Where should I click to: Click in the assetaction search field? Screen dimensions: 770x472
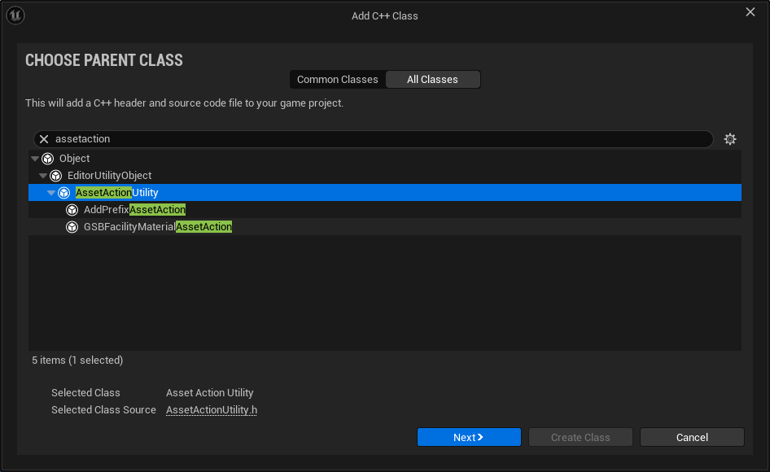(x=374, y=139)
